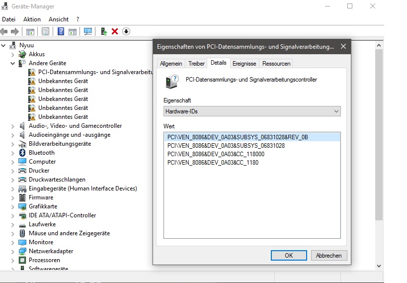Viewport: 407px width, 283px height.
Task: Click the black down-arrow toolbar icon
Action: (x=126, y=31)
